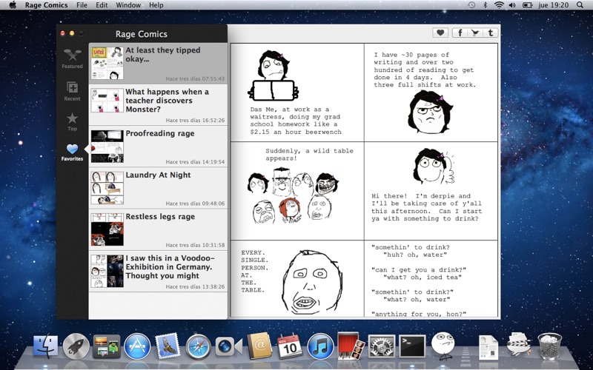The height and width of the screenshot is (370, 593).
Task: Share the comic on Facebook
Action: (x=460, y=33)
